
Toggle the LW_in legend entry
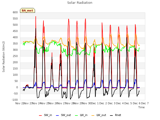click(x=81, y=115)
